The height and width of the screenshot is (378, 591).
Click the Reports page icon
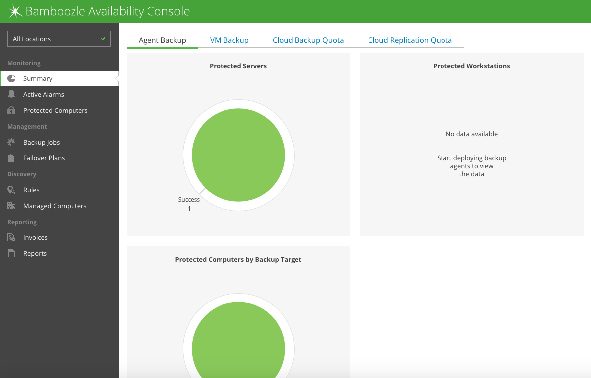[12, 254]
